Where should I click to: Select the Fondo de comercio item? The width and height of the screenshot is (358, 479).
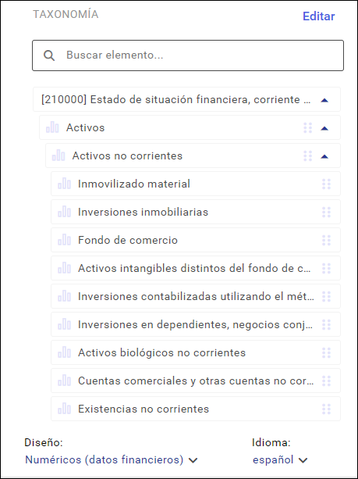click(196, 240)
